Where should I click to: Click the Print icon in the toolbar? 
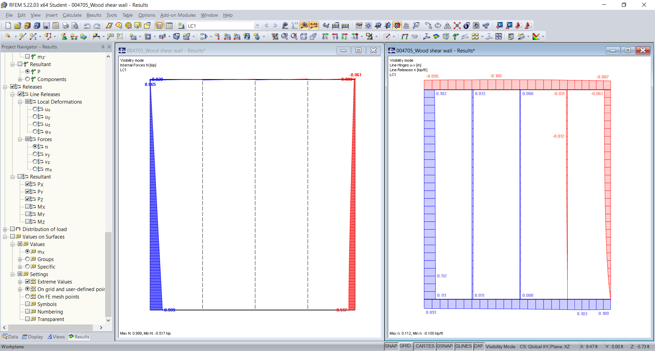[x=65, y=26]
